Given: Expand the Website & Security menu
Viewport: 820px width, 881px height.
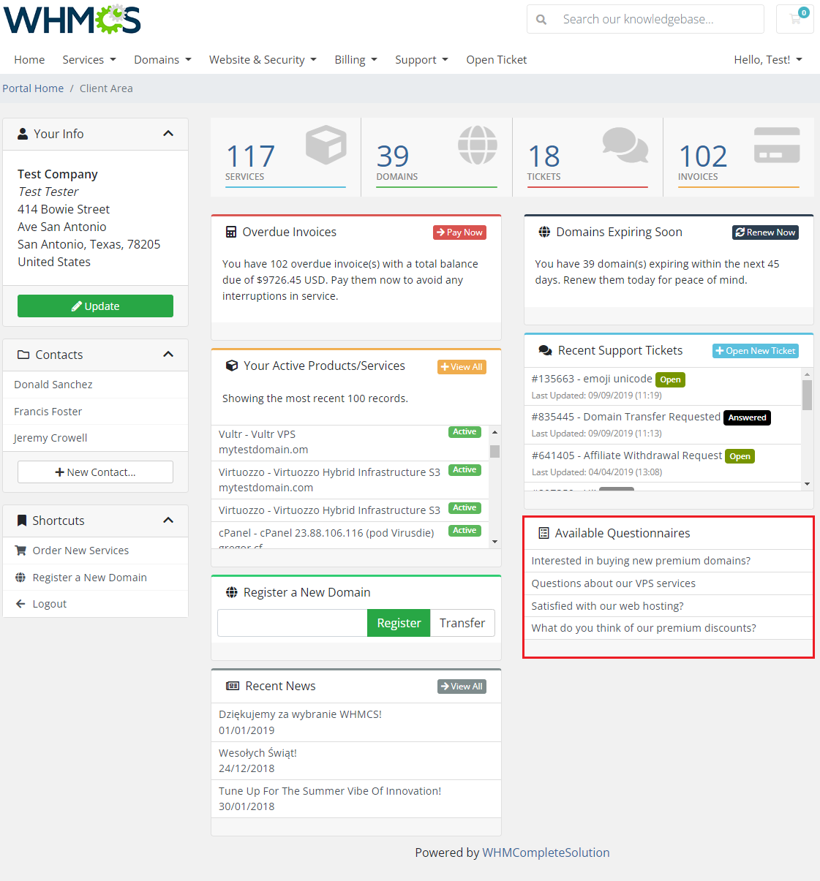Looking at the screenshot, I should pyautogui.click(x=263, y=60).
